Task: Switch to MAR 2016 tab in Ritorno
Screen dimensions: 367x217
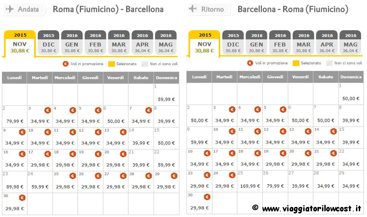Action: pos(304,43)
